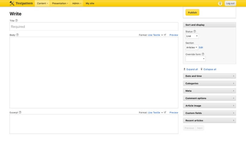Click the Excerpt help question icon

point(20,112)
